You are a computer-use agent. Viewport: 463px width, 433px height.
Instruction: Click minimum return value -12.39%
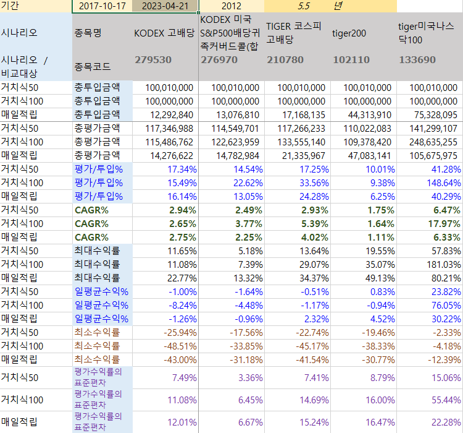point(430,359)
